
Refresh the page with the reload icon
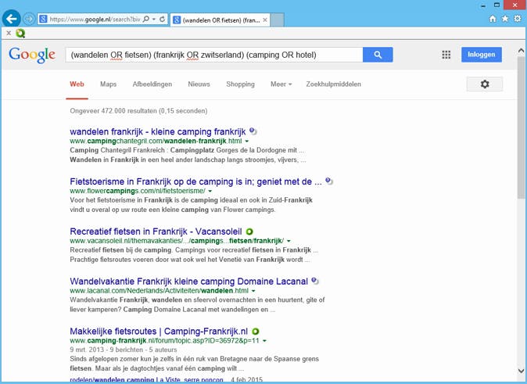tap(163, 20)
